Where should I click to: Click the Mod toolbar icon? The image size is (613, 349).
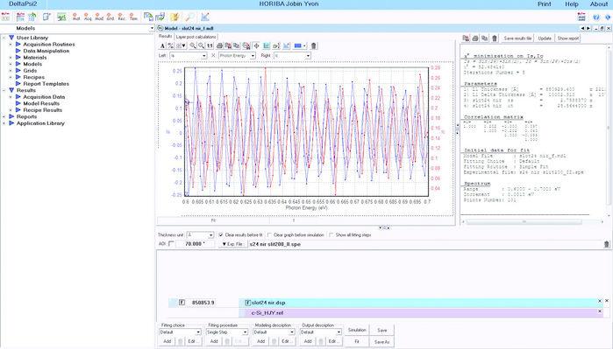point(99,17)
